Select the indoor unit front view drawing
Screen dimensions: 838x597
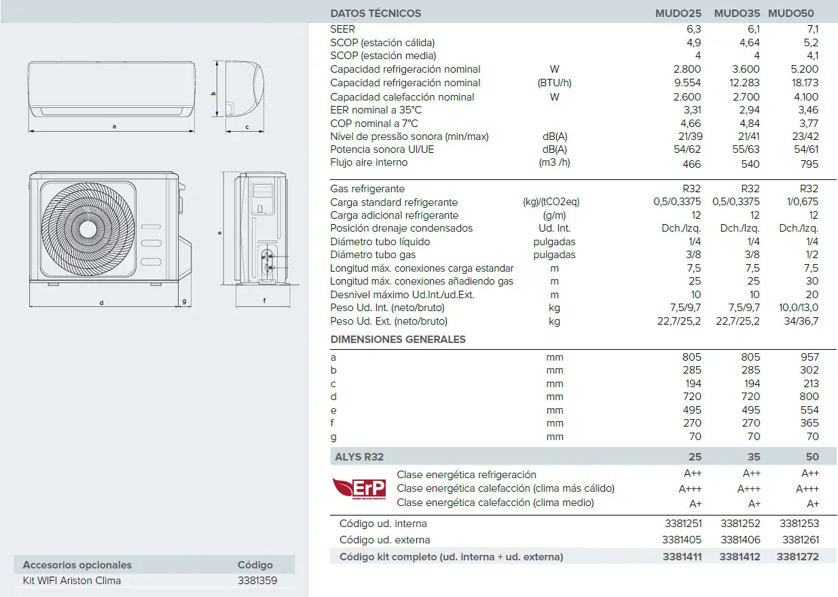113,89
